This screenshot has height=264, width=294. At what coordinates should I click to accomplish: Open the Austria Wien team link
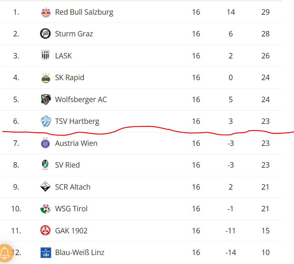pyautogui.click(x=76, y=143)
